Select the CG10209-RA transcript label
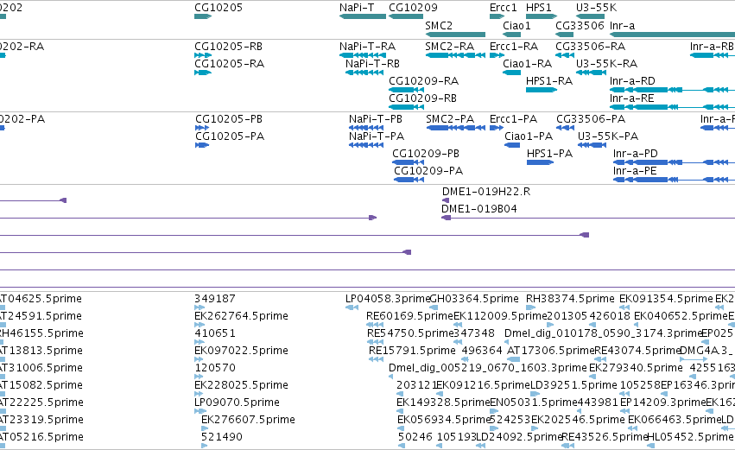 click(x=424, y=81)
